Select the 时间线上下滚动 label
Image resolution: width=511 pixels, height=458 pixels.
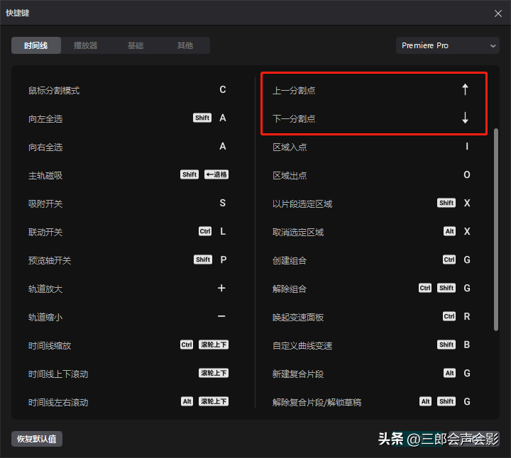(x=58, y=374)
